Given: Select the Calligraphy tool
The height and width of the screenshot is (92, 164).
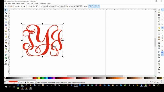Looking at the screenshot, I should pos(6,43).
